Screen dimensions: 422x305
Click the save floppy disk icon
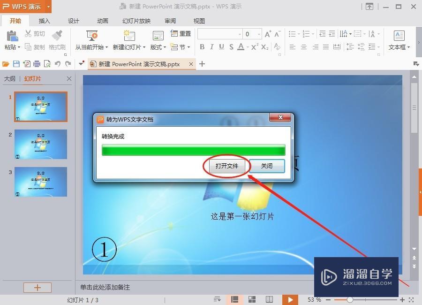point(16,64)
